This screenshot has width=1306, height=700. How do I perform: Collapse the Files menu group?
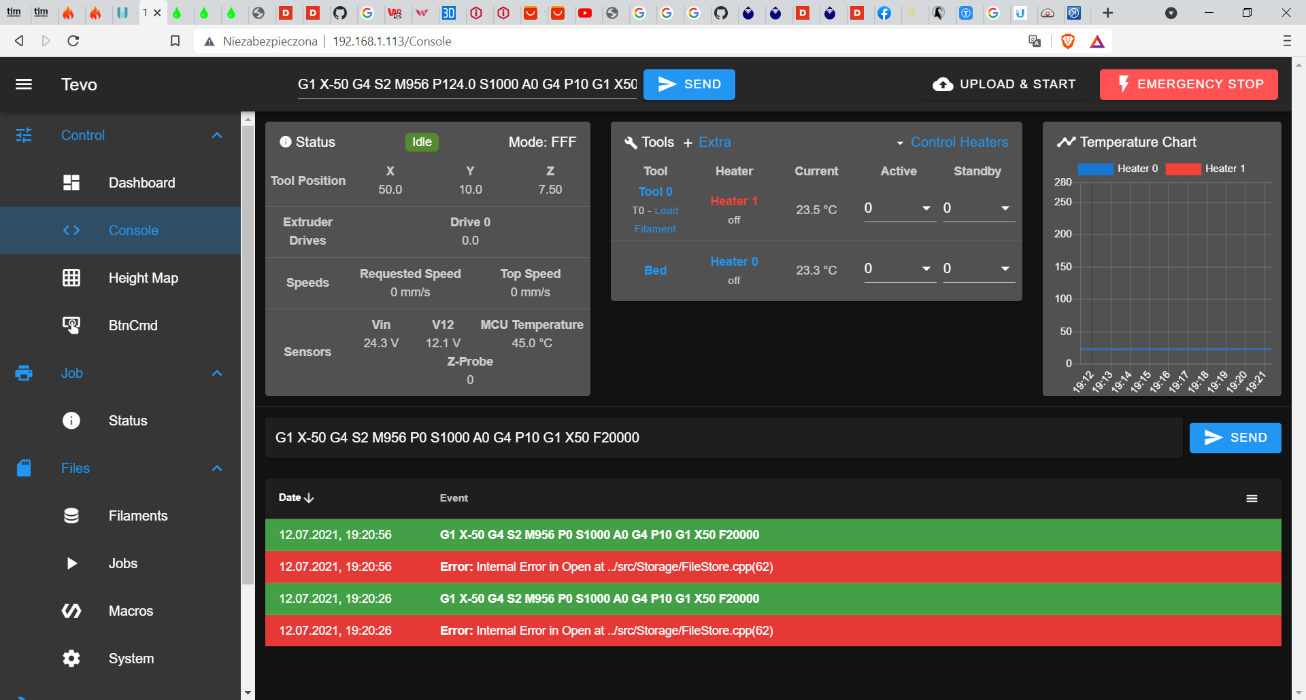(217, 468)
